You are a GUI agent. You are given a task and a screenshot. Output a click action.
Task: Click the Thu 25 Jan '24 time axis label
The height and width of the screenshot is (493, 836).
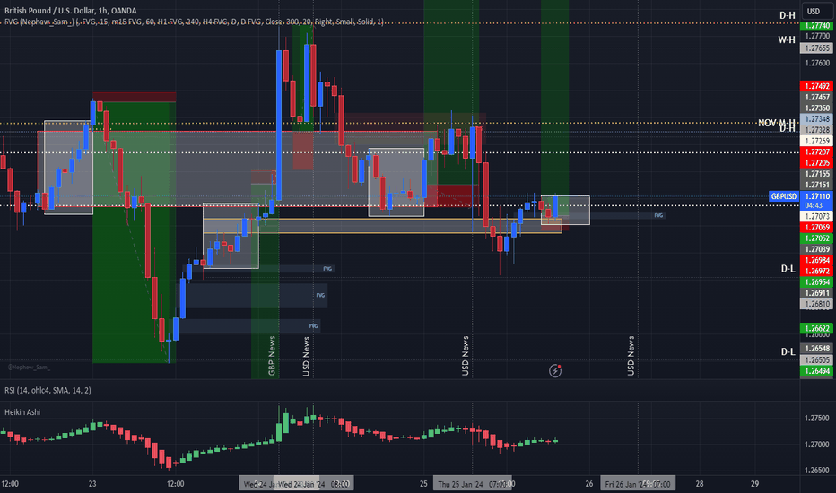click(473, 484)
